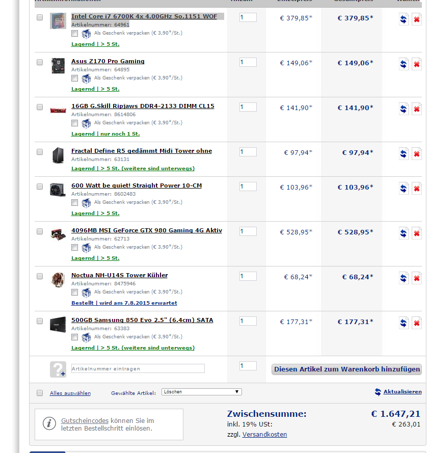This screenshot has width=431, height=453.
Task: Click the Aktualisieren link
Action: [x=402, y=392]
